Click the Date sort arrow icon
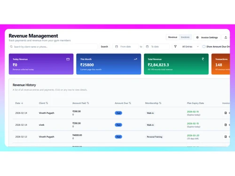235x176 pixels. click(22, 103)
